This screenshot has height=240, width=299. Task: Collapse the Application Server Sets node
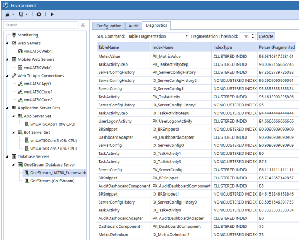(x=7, y=108)
